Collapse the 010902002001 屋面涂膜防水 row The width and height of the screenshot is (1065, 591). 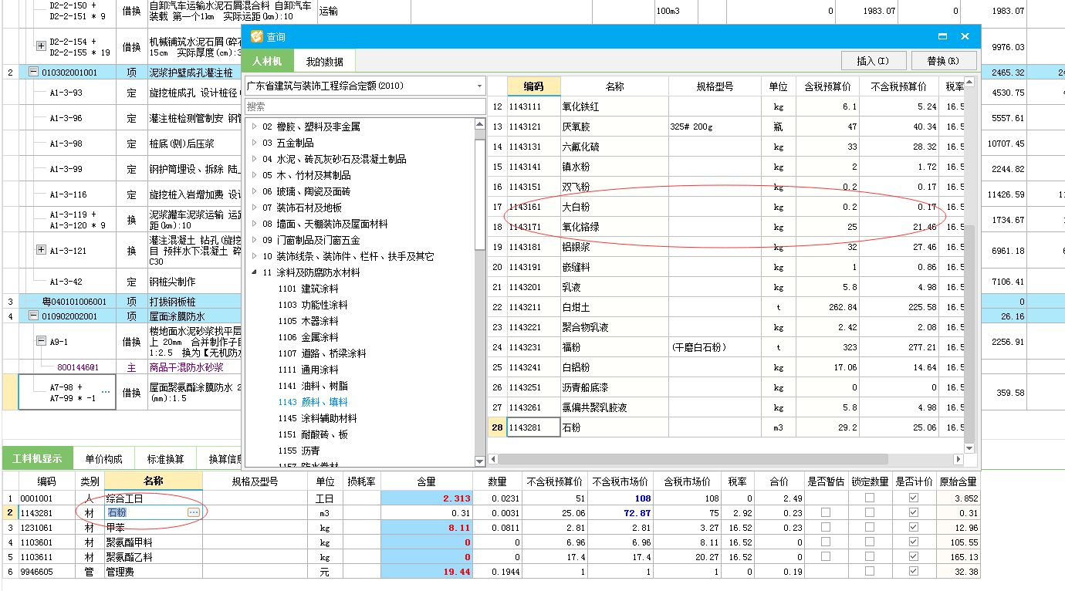point(33,316)
